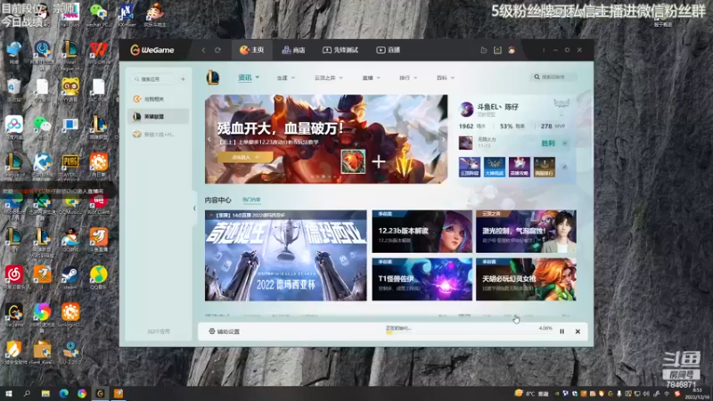
Task: Cancel the update with X button
Action: point(578,331)
